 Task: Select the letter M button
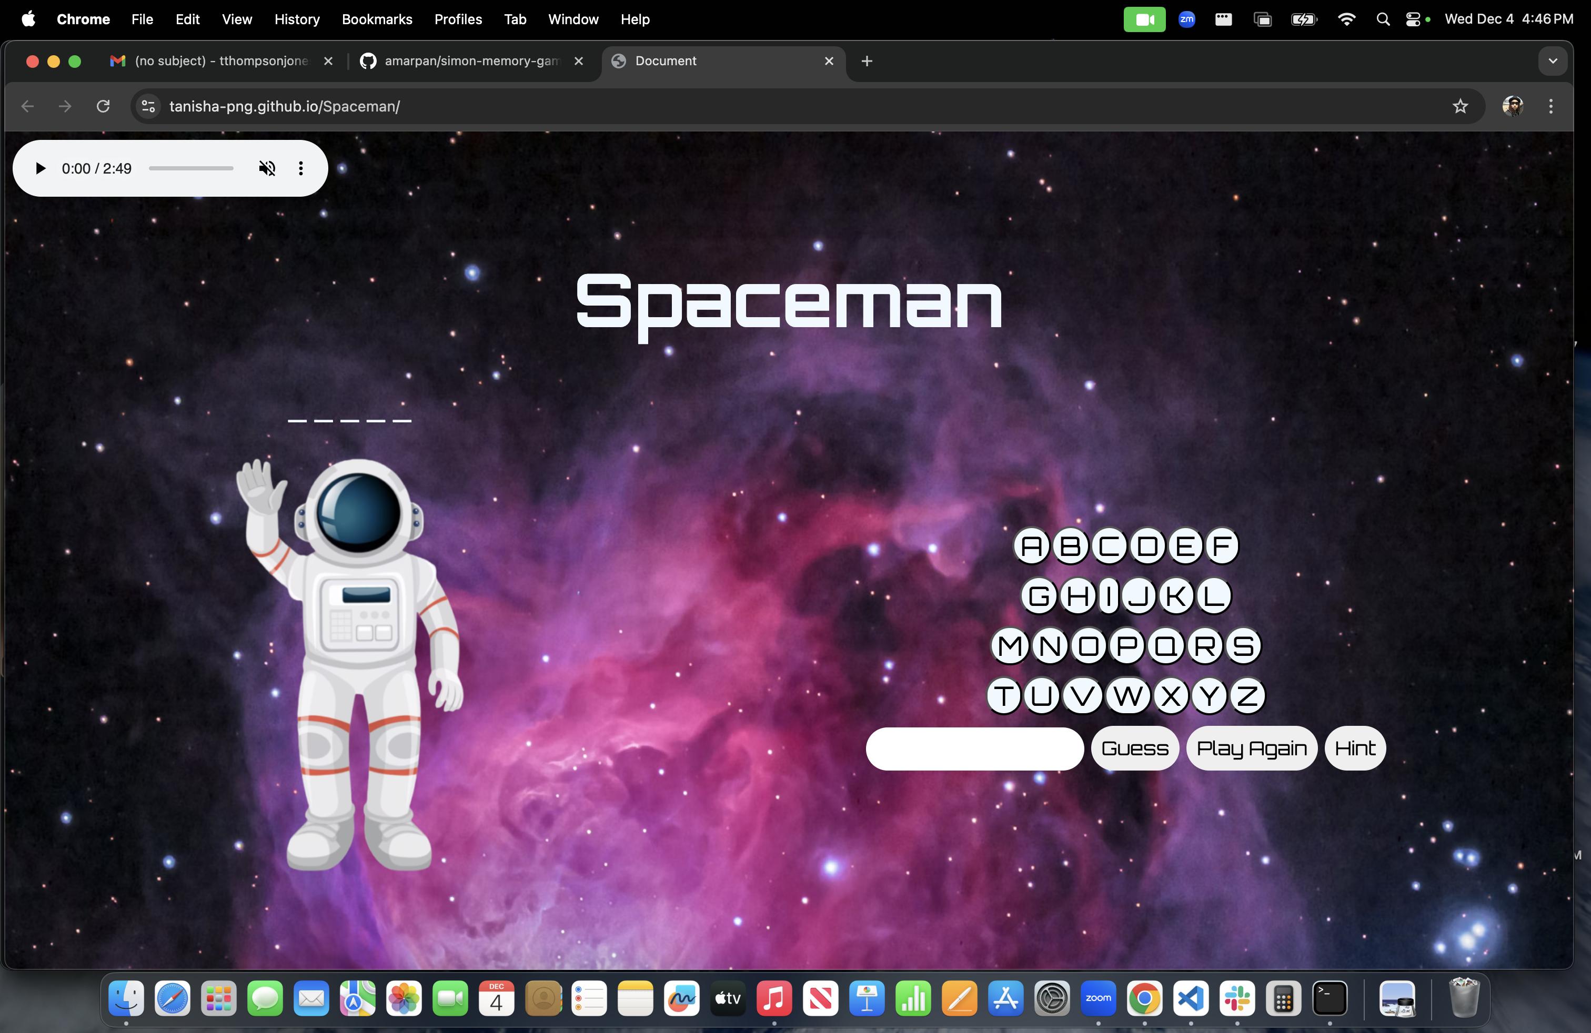1010,646
